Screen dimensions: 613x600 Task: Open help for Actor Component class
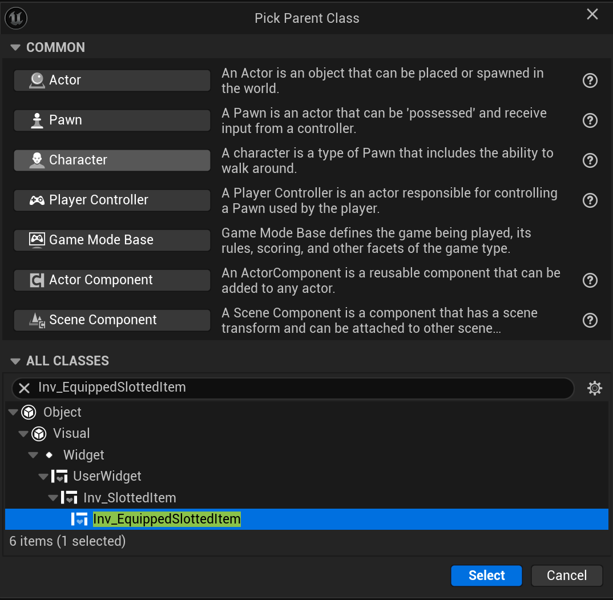coord(590,280)
